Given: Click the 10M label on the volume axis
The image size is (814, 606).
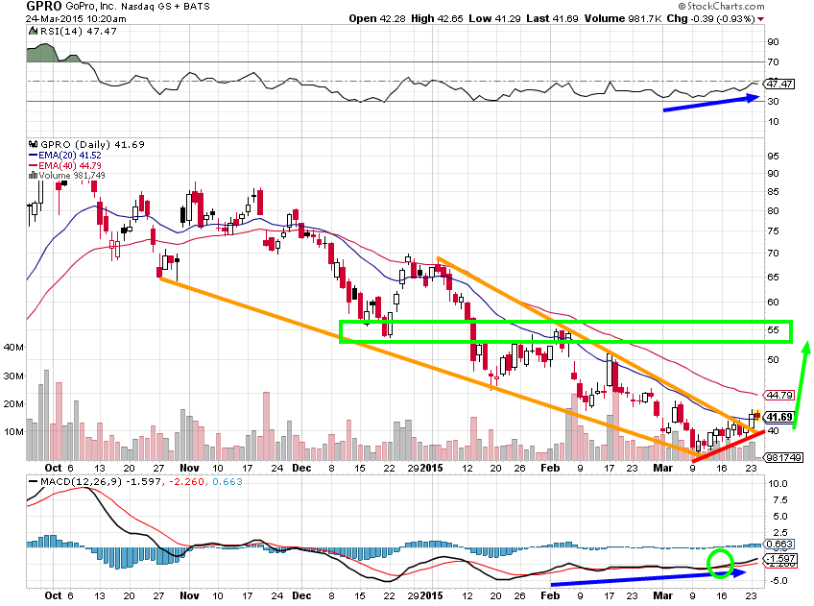Looking at the screenshot, I should point(13,431).
